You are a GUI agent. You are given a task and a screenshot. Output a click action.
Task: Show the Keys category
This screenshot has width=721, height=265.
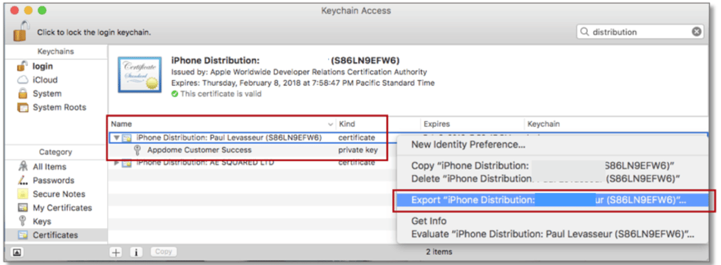point(42,222)
